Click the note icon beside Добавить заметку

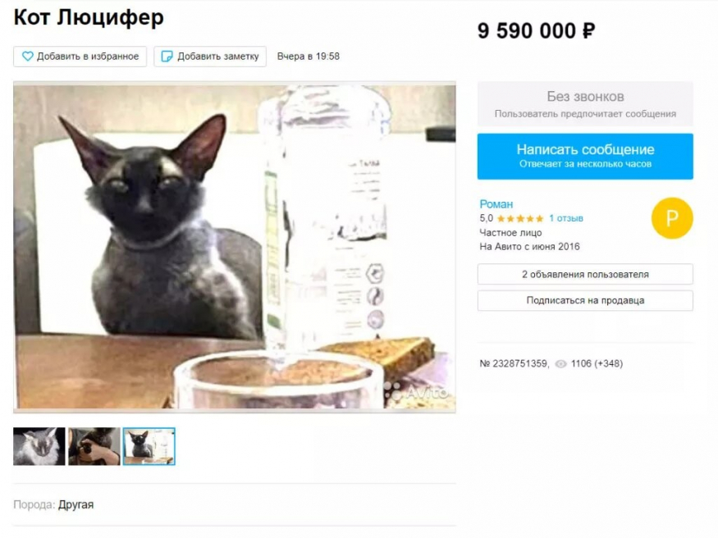(167, 57)
